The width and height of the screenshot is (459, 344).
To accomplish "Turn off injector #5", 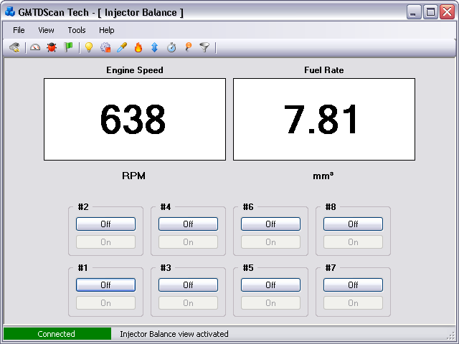I will click(271, 285).
